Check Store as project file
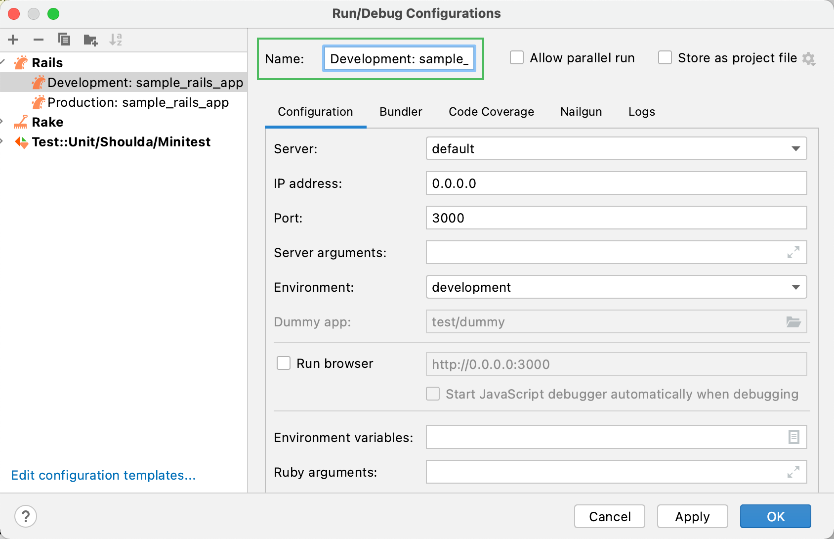The height and width of the screenshot is (539, 834). [665, 57]
